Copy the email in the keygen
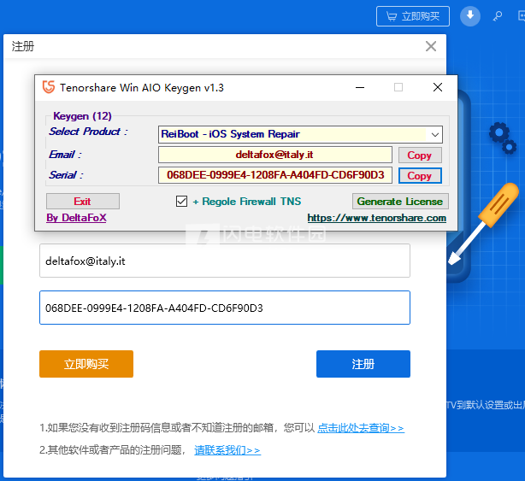This screenshot has height=481, width=525. [420, 155]
